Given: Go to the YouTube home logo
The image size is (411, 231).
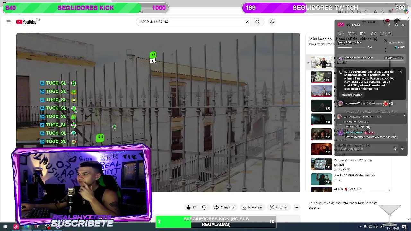Looking at the screenshot, I should [x=26, y=22].
